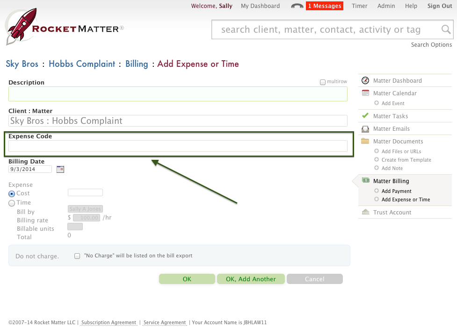Click the Matter Documents folder icon

[x=365, y=141]
